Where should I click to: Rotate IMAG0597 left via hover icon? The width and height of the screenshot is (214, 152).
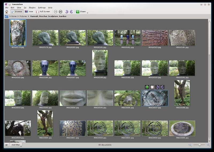157,87
